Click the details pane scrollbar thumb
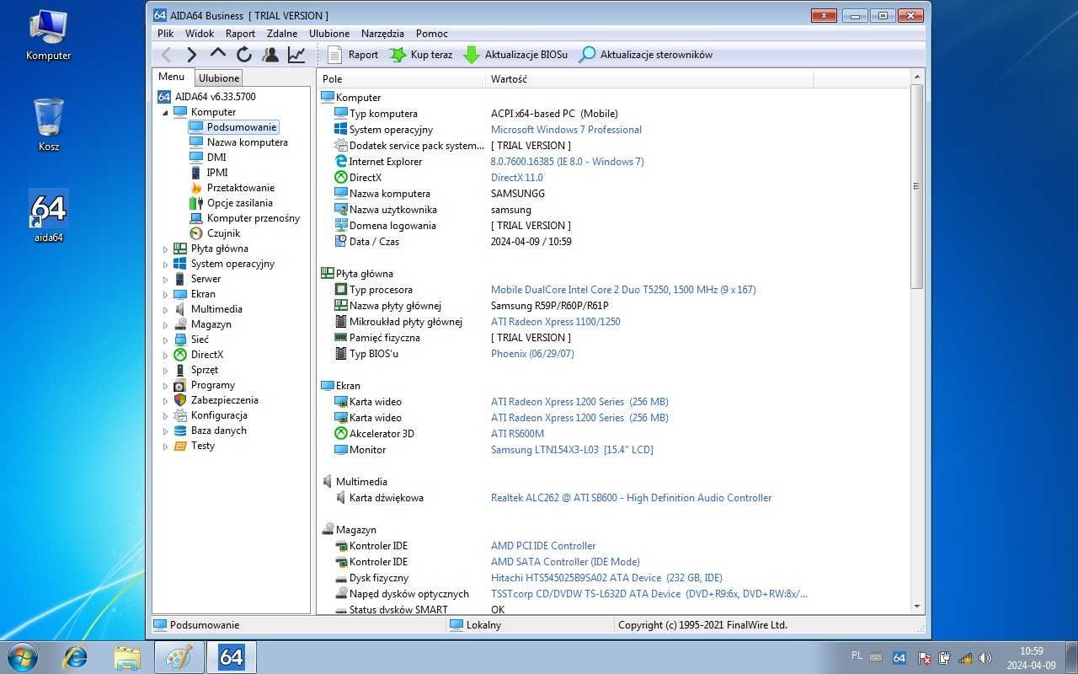The width and height of the screenshot is (1078, 674). click(917, 187)
